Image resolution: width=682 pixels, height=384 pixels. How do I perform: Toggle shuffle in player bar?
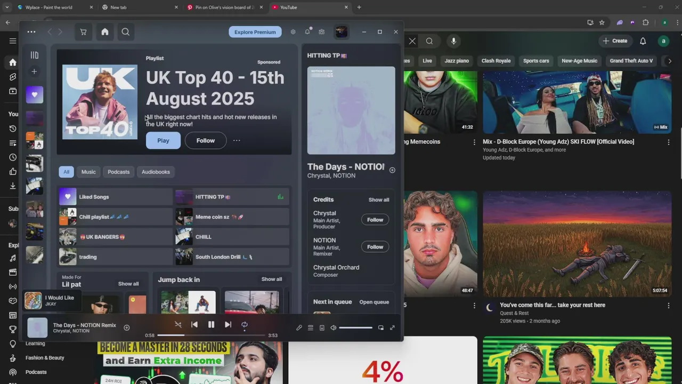coord(178,324)
